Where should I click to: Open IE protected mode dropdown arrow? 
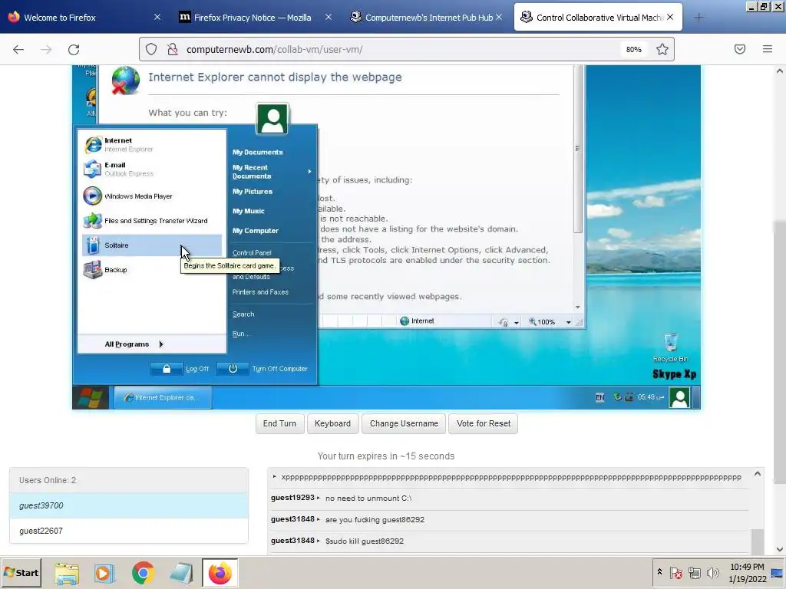click(x=516, y=323)
